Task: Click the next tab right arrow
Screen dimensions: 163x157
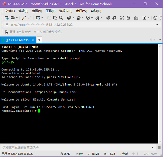Action: coord(154,40)
